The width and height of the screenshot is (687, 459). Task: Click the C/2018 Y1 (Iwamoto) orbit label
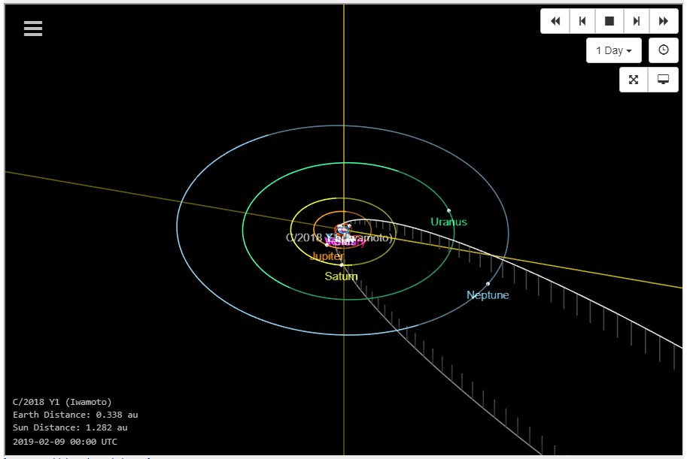pos(339,237)
